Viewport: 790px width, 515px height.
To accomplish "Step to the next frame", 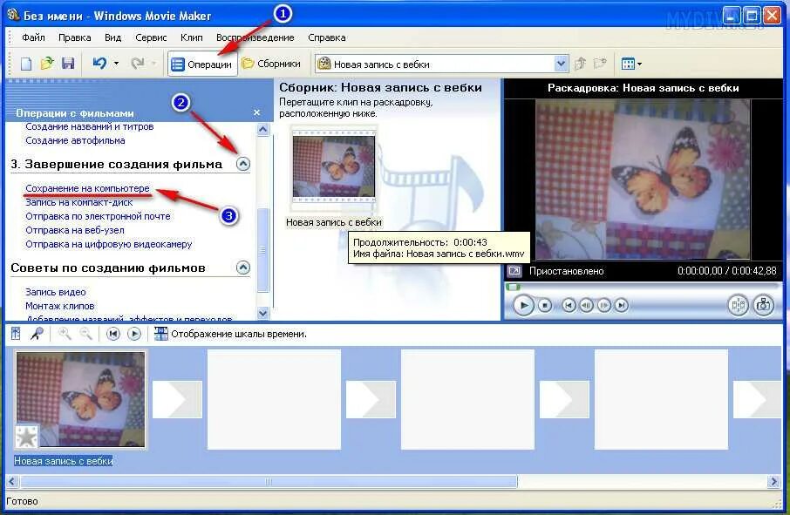I will click(604, 305).
